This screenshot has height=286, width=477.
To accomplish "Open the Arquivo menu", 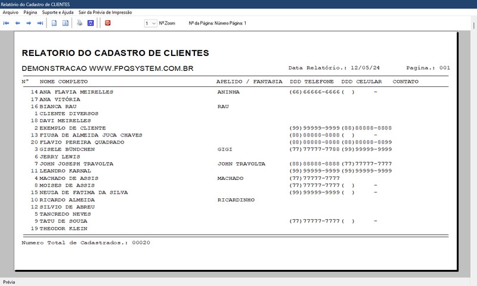I will click(10, 13).
